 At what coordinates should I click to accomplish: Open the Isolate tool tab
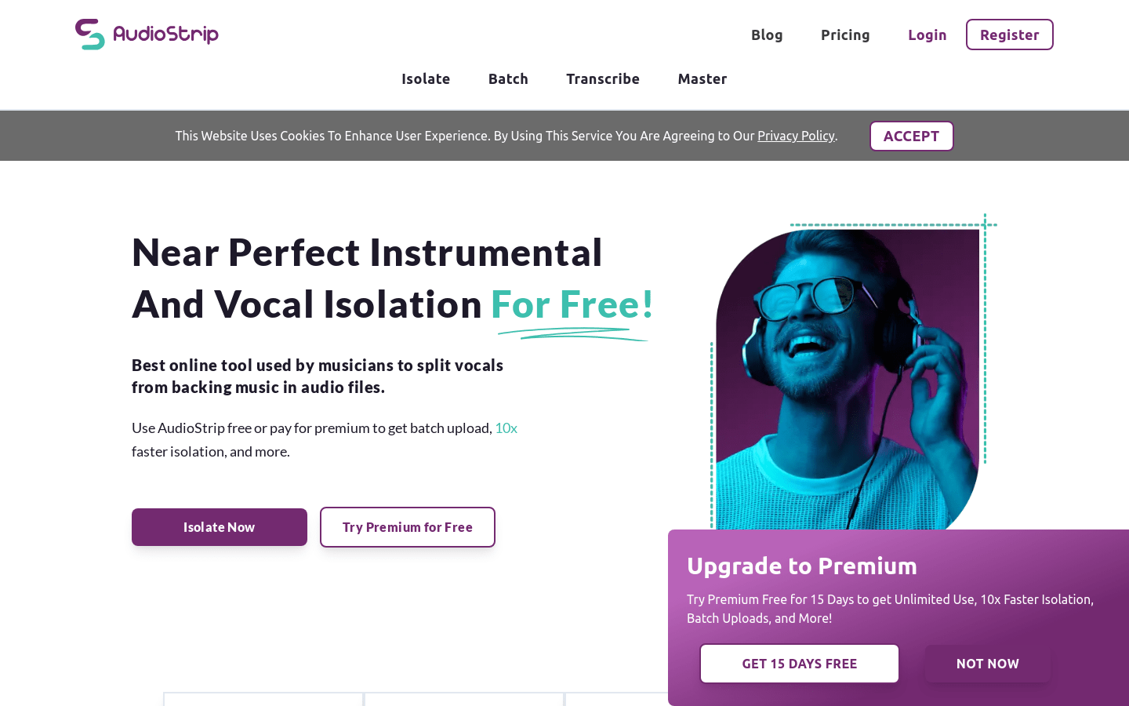(x=426, y=78)
